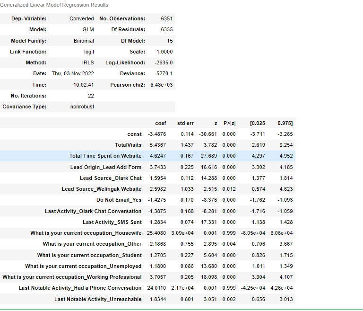This screenshot has width=363, height=311.
Task: Click the Pearson chi2 value 6.48e+03
Action: pos(162,85)
